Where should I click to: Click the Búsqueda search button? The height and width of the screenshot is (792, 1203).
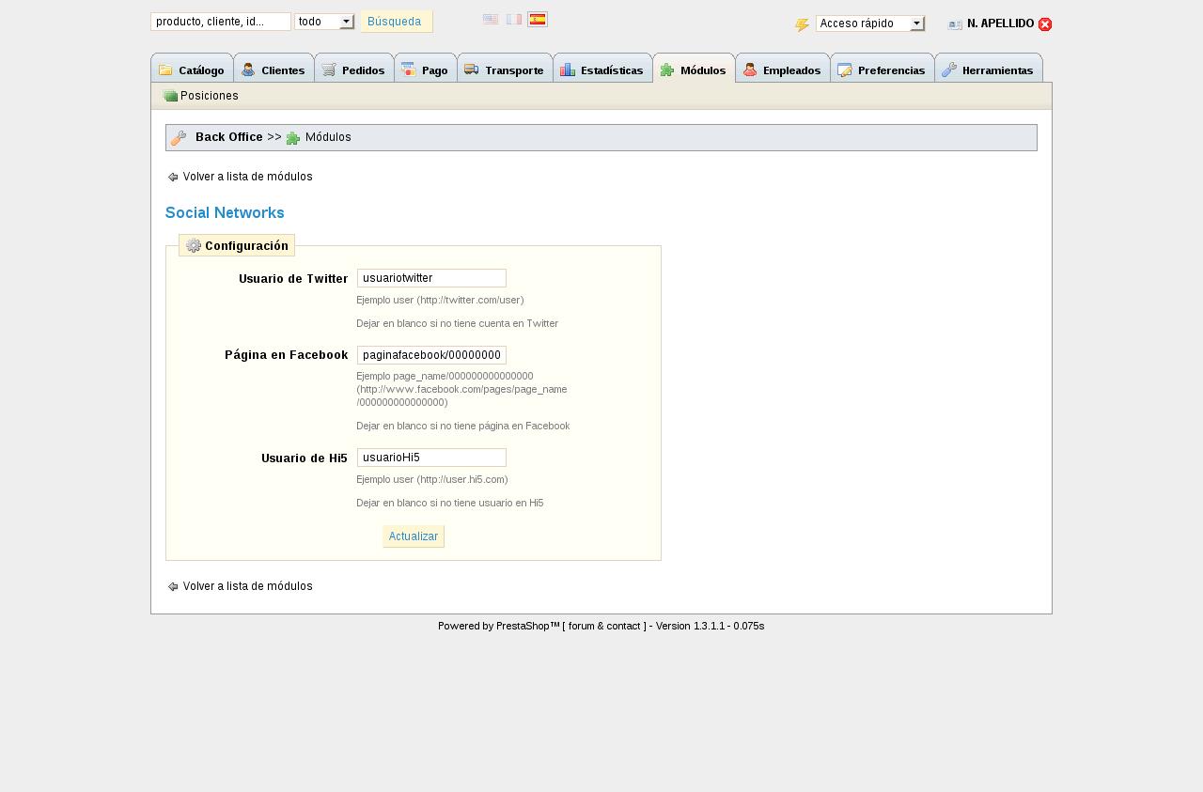pyautogui.click(x=397, y=22)
